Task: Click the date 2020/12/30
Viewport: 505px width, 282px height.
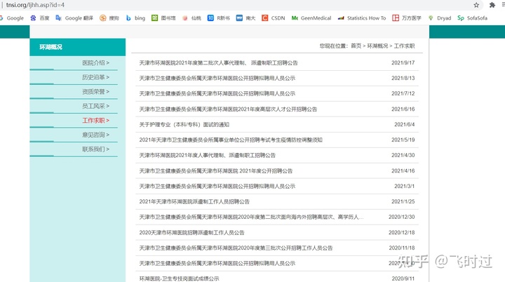Action: pos(402,217)
